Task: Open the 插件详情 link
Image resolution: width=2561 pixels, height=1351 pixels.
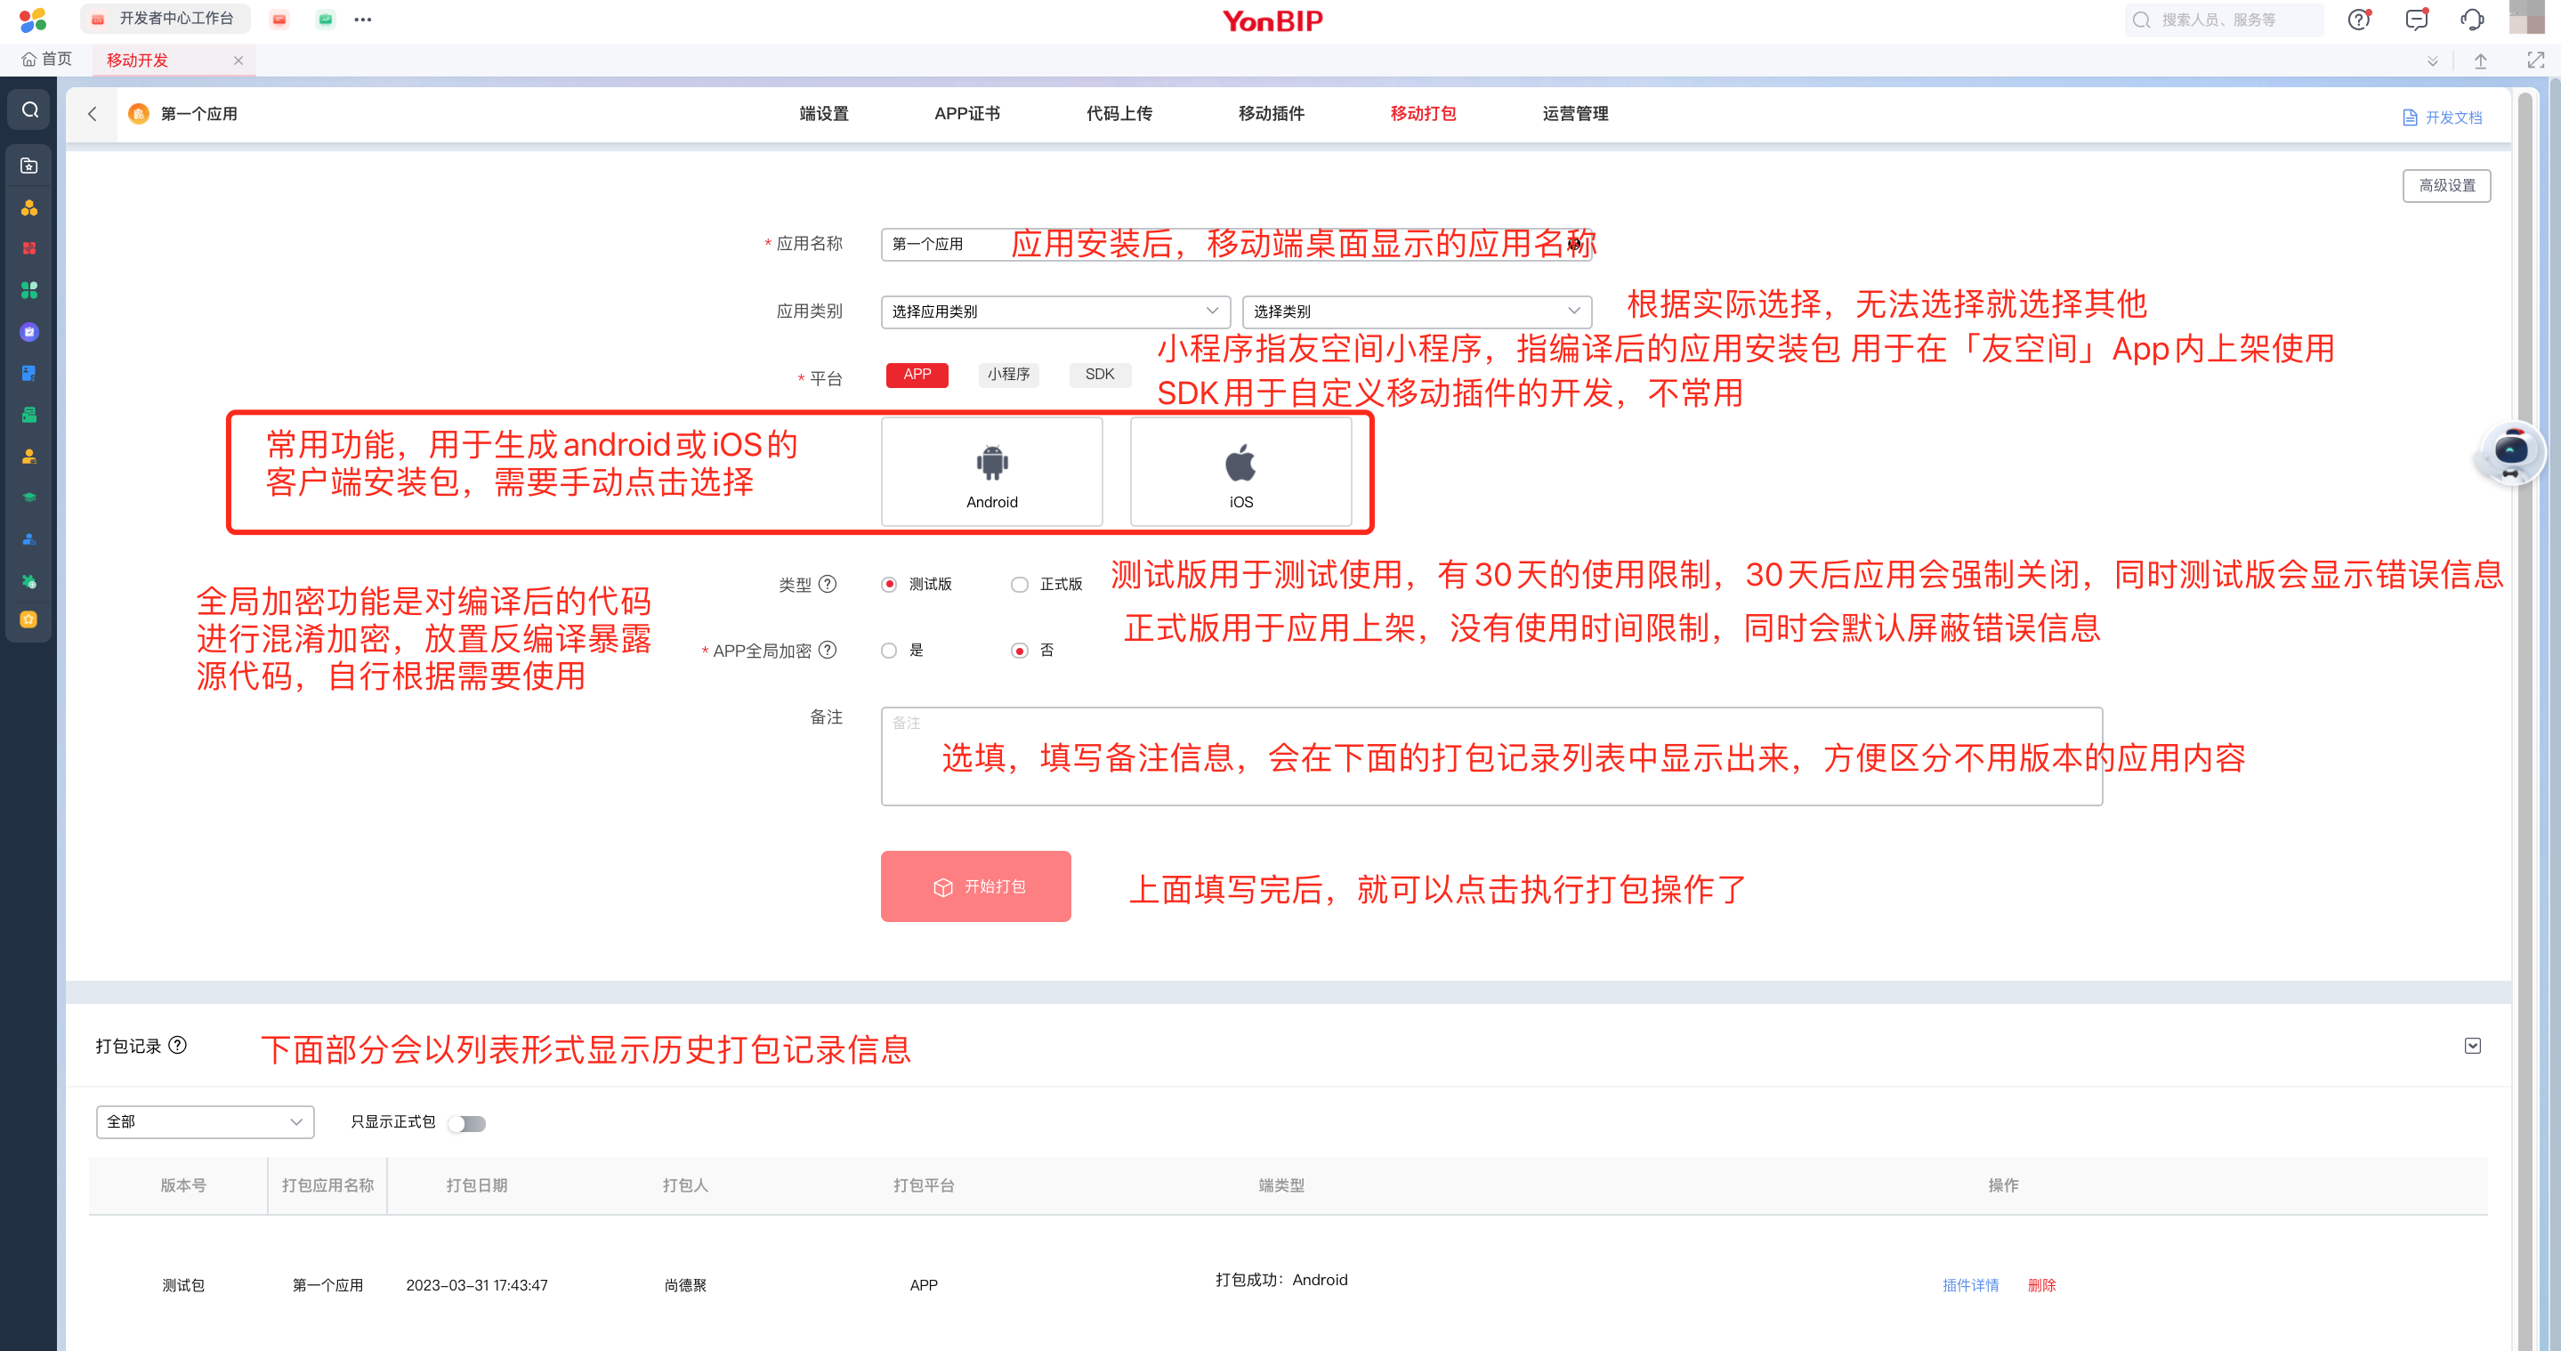Action: [x=1969, y=1284]
